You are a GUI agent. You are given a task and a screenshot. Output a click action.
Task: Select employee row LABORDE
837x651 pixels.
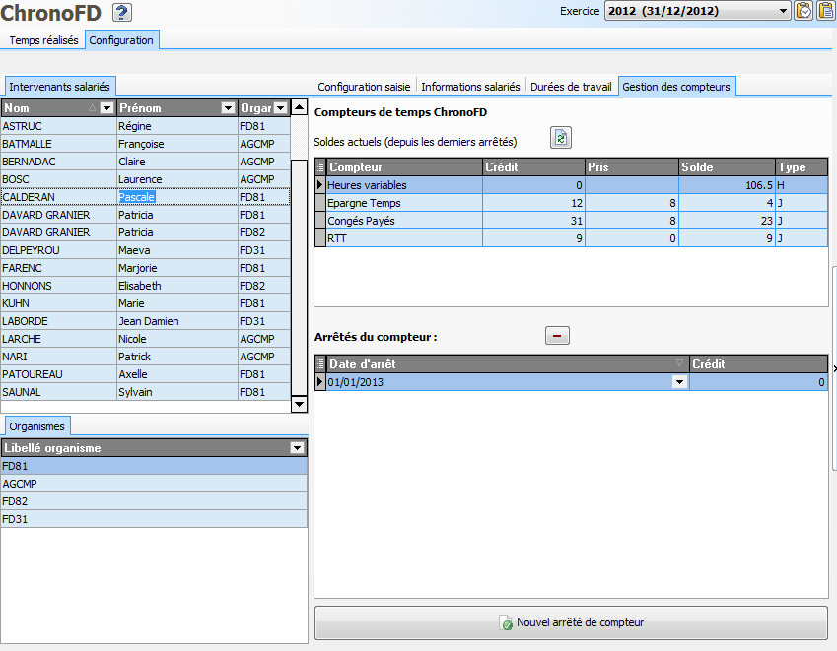(146, 321)
